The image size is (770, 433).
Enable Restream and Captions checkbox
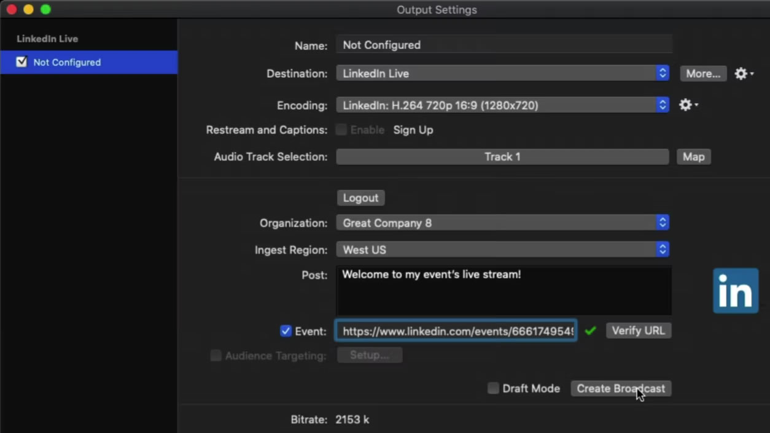point(341,130)
